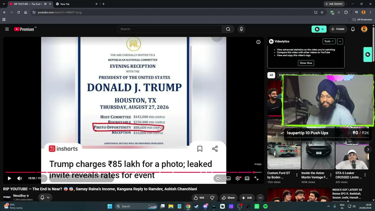Click the address bar URL
The image size is (375, 211).
tap(59, 12)
